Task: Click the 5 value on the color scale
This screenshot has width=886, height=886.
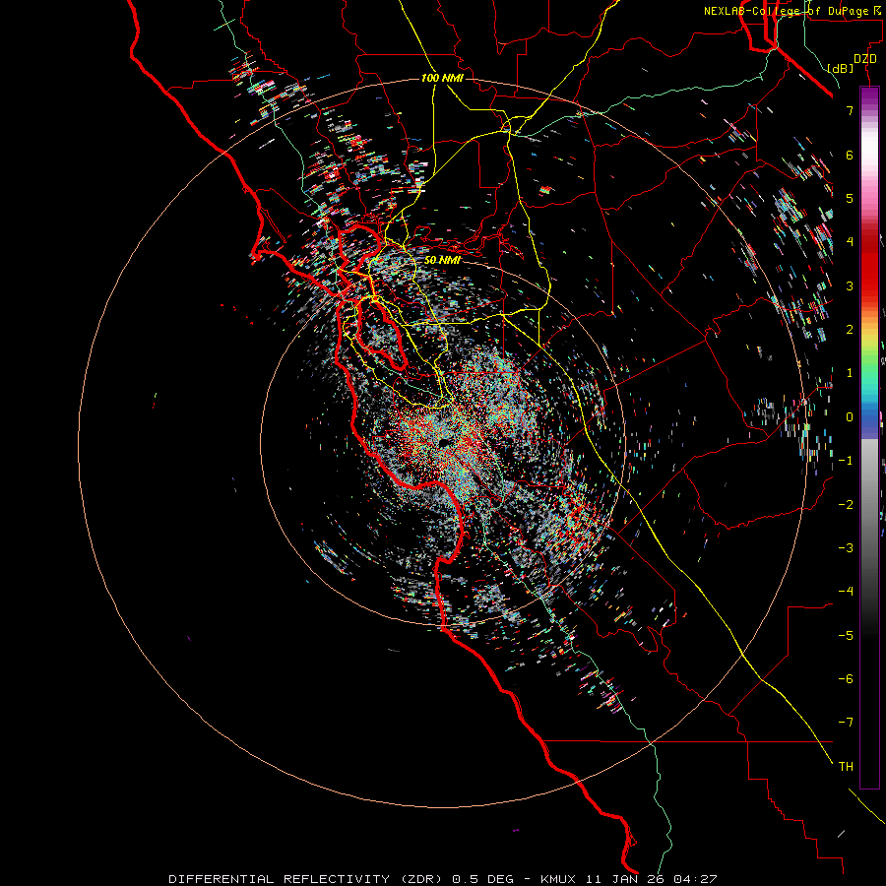Action: click(x=850, y=198)
